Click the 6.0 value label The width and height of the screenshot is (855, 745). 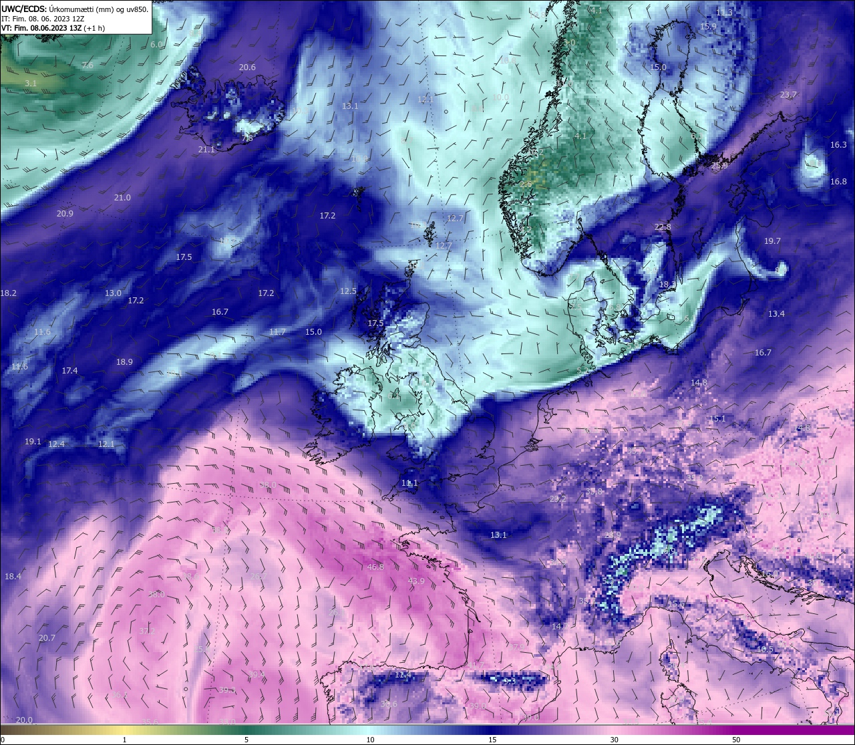(x=156, y=44)
